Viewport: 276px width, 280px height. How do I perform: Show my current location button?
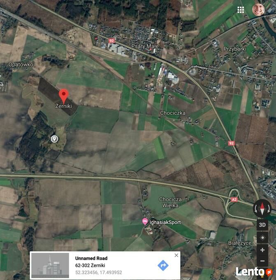pyautogui.click(x=262, y=238)
